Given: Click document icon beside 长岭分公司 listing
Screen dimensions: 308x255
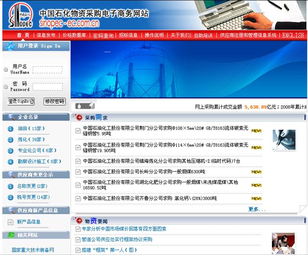Looking at the screenshot, I should [x=78, y=172].
